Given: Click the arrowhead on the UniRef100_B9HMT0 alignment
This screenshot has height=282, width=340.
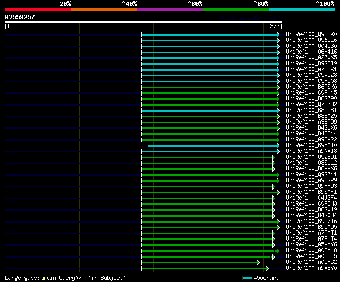Looking at the screenshot, I should [x=278, y=146].
